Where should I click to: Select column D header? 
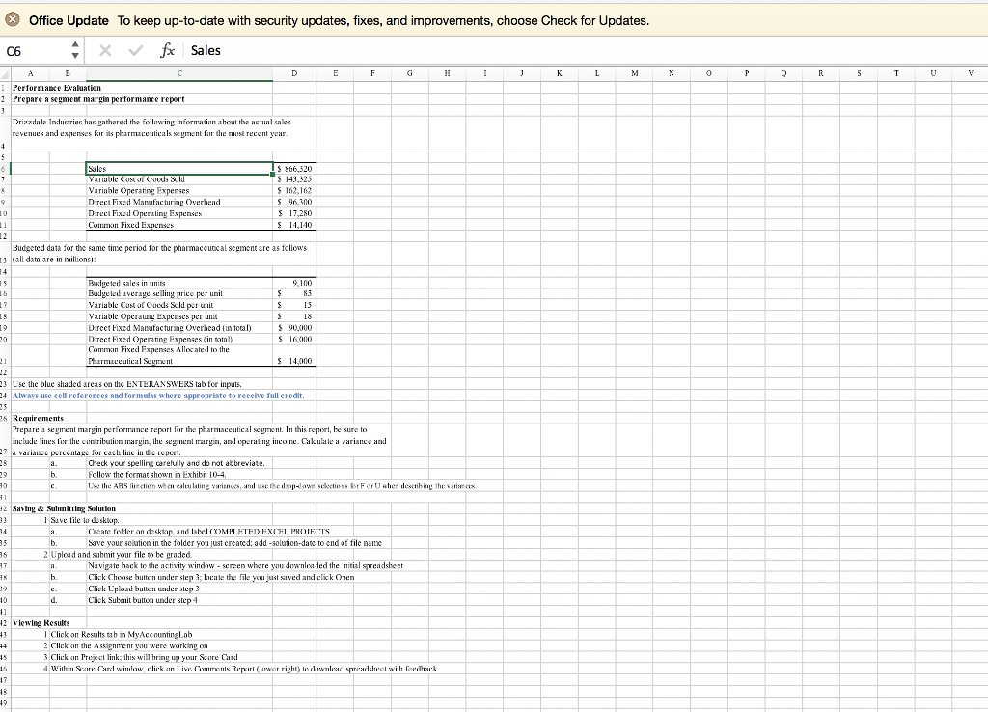click(294, 72)
